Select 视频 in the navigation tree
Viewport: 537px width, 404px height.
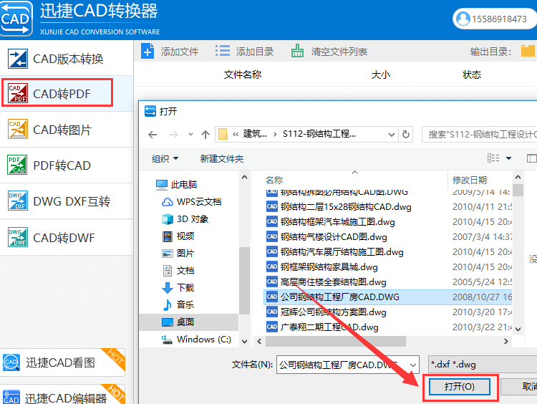(x=178, y=236)
